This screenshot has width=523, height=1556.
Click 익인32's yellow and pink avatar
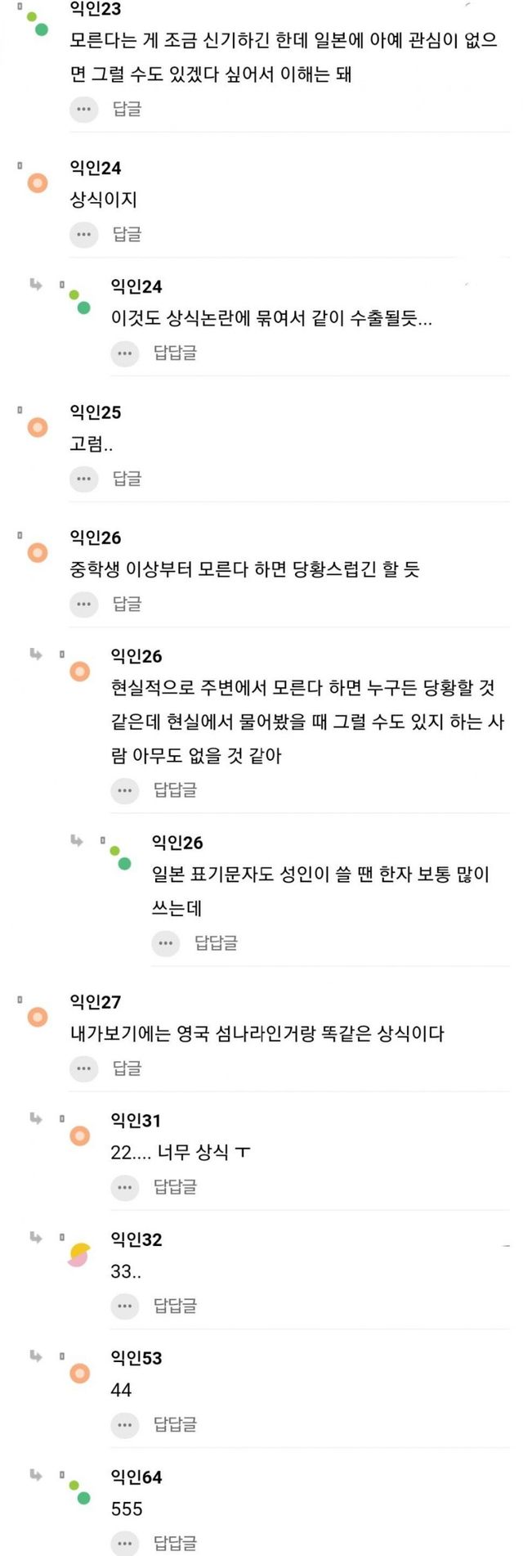[78, 1254]
